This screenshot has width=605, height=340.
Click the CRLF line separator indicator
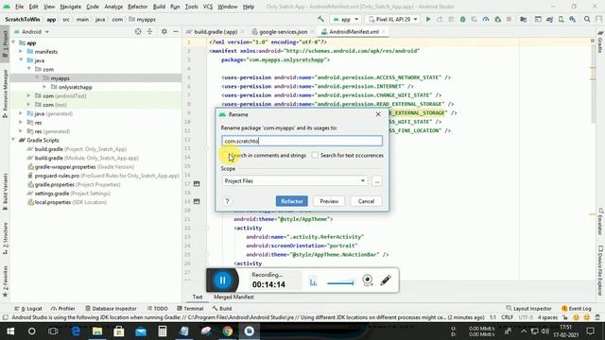coord(507,317)
